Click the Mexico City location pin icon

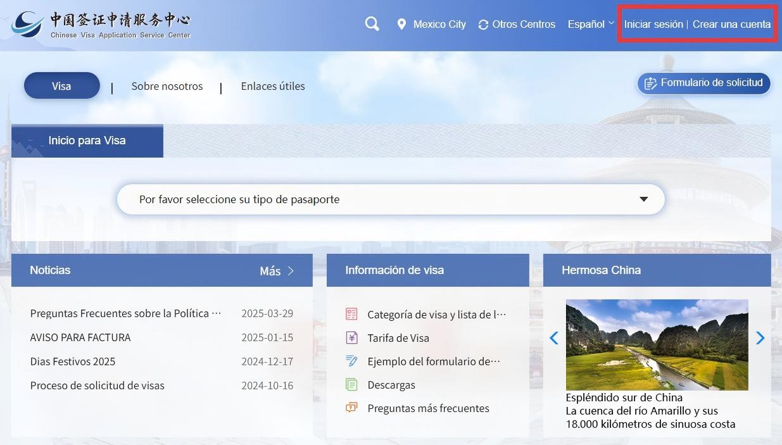pyautogui.click(x=401, y=25)
